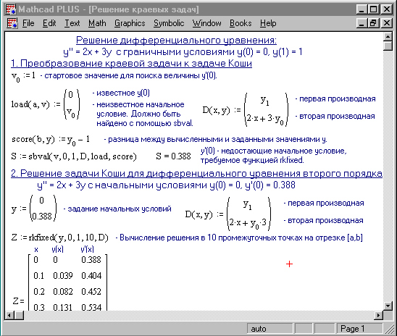Open the Math menu

[x=97, y=23]
